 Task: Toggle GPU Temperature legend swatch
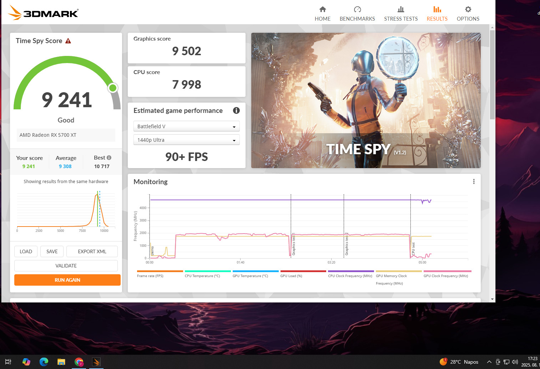(x=256, y=271)
